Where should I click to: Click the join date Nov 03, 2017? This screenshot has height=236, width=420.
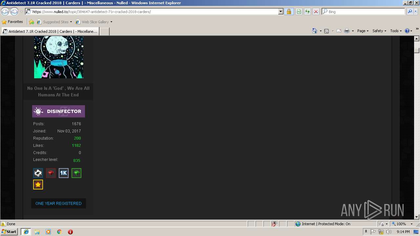[x=69, y=131]
